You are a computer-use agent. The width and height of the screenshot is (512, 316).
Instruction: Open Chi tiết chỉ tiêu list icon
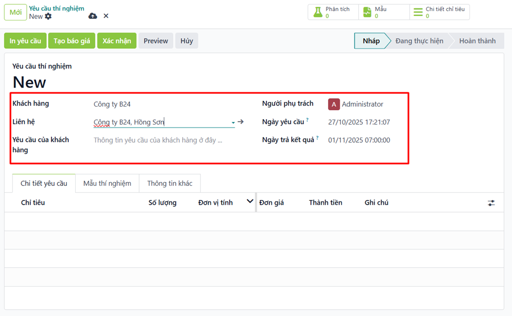click(x=417, y=12)
